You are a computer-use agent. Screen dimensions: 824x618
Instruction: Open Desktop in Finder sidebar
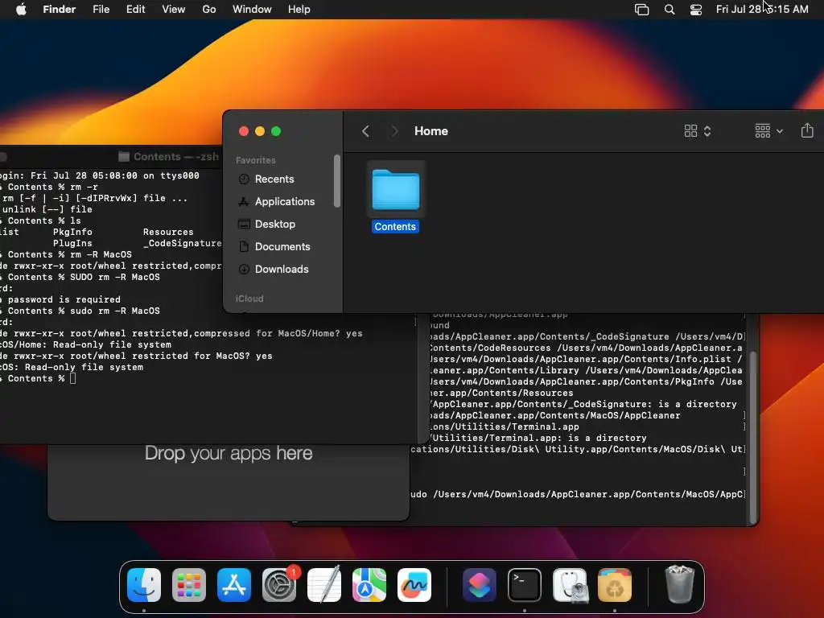(275, 225)
